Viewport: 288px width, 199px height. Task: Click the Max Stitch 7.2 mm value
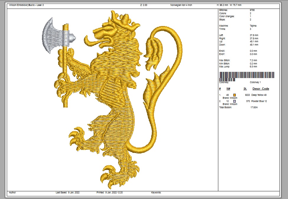[253, 60]
